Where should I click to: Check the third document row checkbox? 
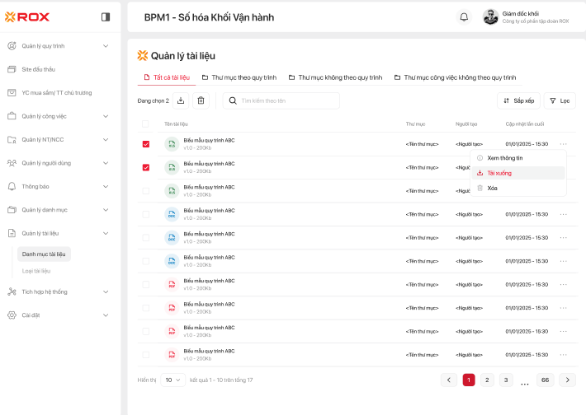tap(146, 191)
